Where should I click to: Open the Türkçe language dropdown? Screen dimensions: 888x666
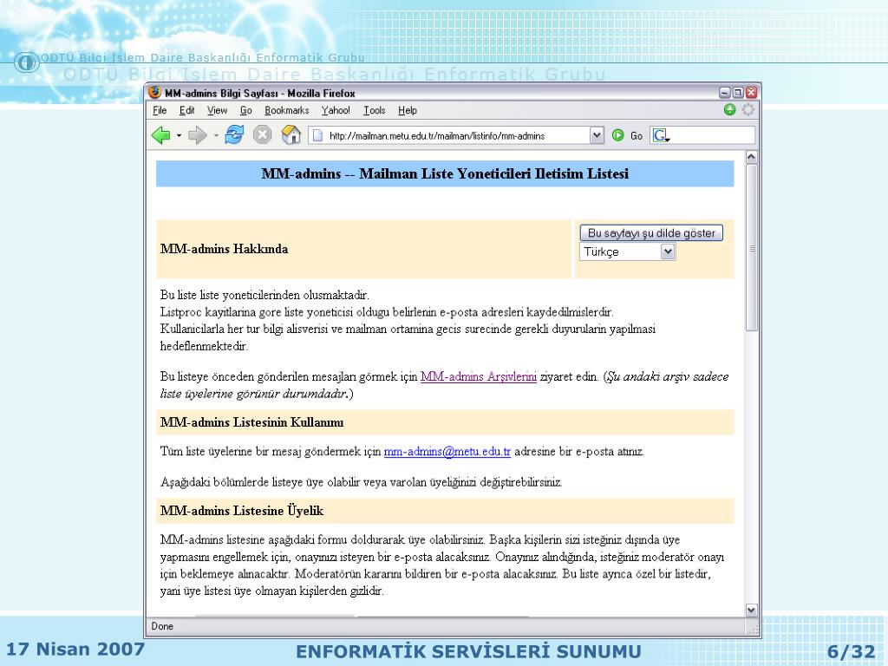click(x=628, y=252)
